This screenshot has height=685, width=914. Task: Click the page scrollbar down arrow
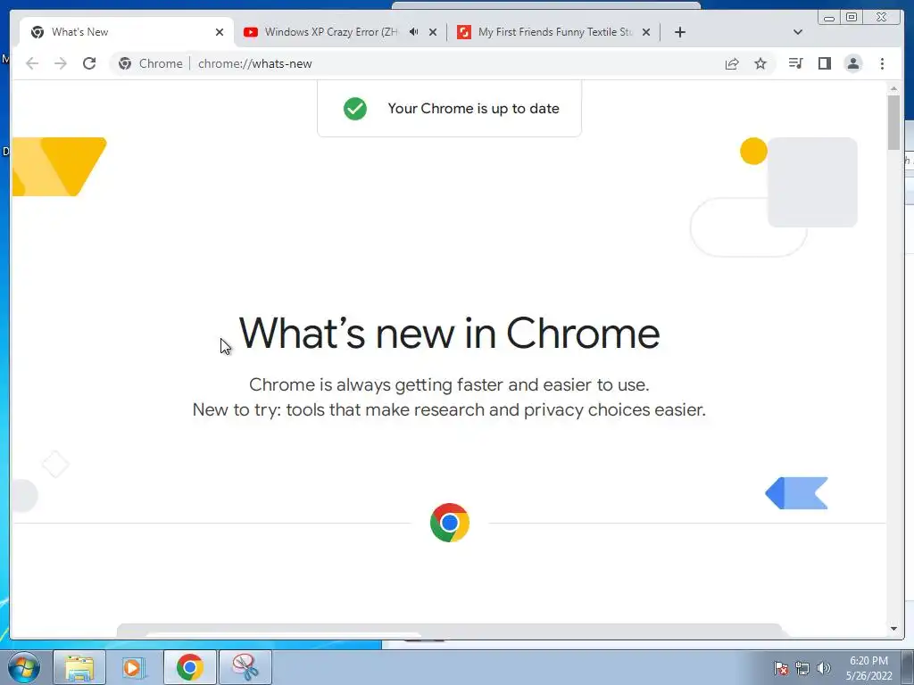tap(893, 629)
